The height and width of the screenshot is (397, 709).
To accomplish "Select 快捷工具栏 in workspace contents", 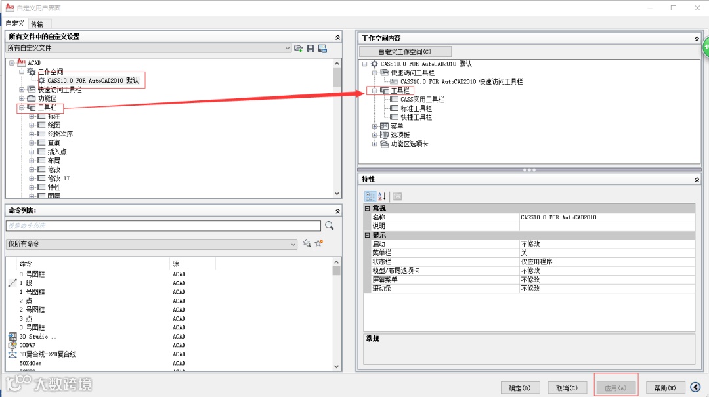I will click(416, 117).
